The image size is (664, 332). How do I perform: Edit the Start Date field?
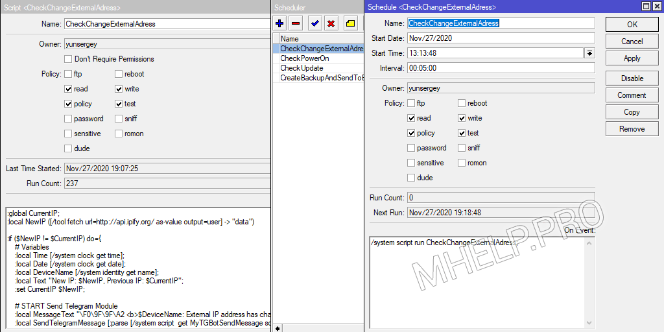coord(501,38)
